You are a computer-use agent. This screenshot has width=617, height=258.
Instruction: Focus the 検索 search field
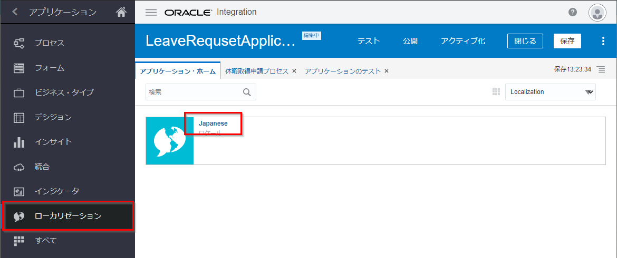(x=194, y=92)
